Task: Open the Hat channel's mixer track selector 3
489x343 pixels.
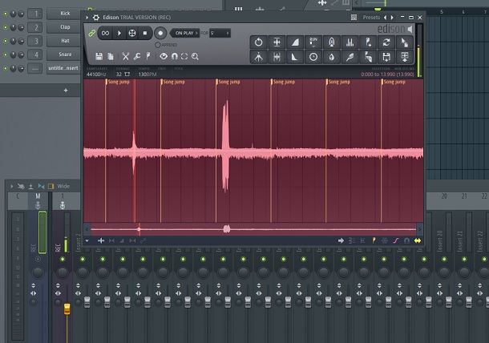Action: [35, 41]
